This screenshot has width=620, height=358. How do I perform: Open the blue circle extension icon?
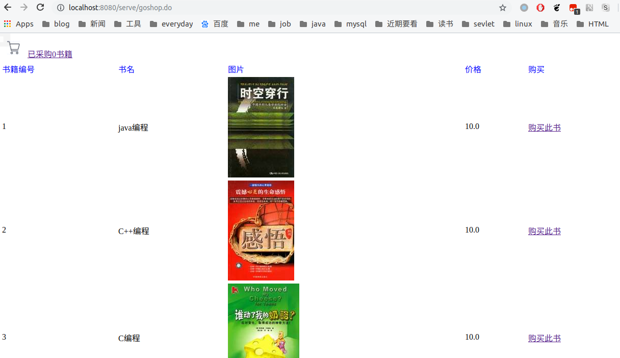pos(524,8)
